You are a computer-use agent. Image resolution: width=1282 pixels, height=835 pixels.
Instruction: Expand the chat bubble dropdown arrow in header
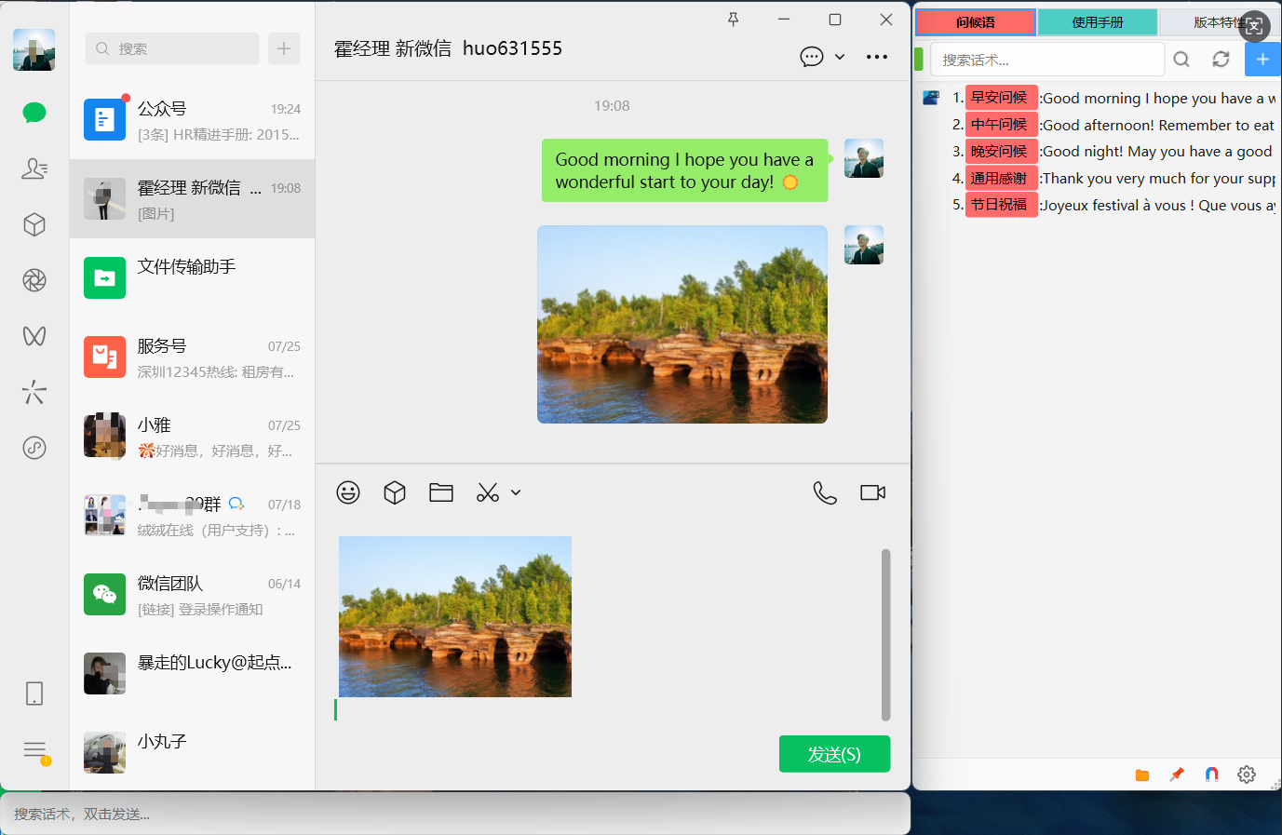840,57
